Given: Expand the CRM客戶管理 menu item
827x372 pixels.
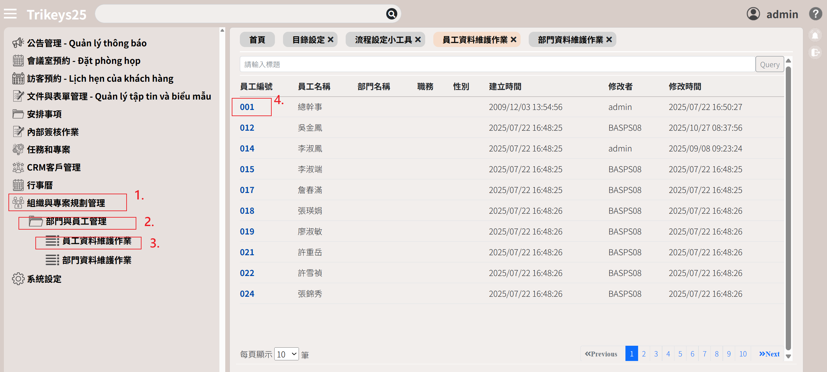Looking at the screenshot, I should point(54,167).
